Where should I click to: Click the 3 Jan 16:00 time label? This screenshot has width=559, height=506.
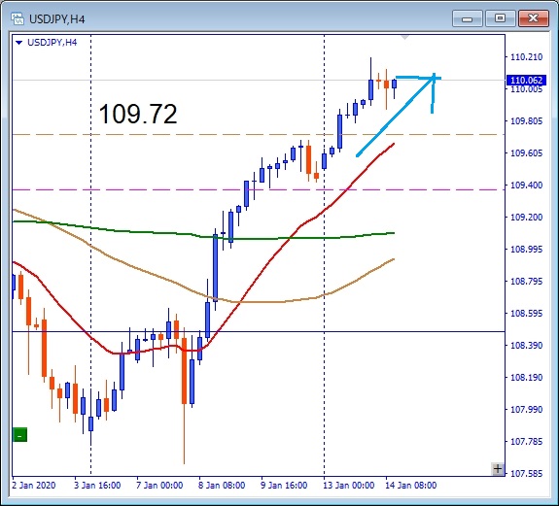pyautogui.click(x=97, y=486)
